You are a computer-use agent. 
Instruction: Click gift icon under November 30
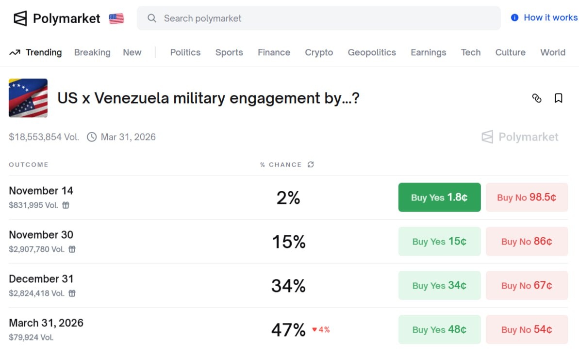72,249
